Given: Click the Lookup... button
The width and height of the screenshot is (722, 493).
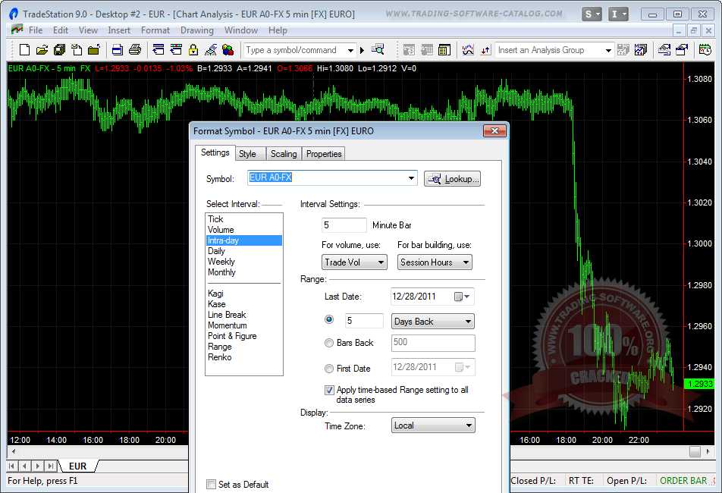Looking at the screenshot, I should [453, 179].
